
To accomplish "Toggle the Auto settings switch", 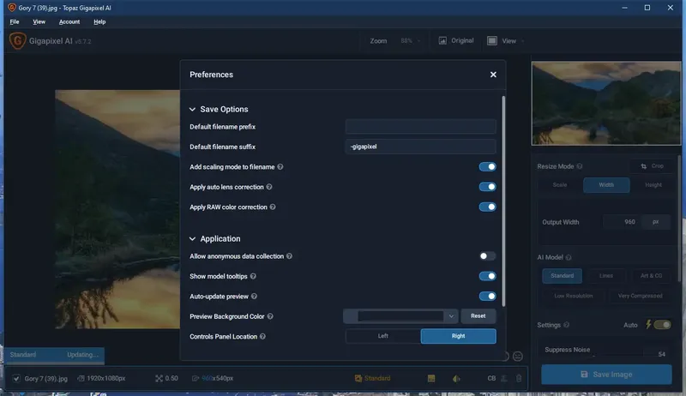I will point(662,325).
